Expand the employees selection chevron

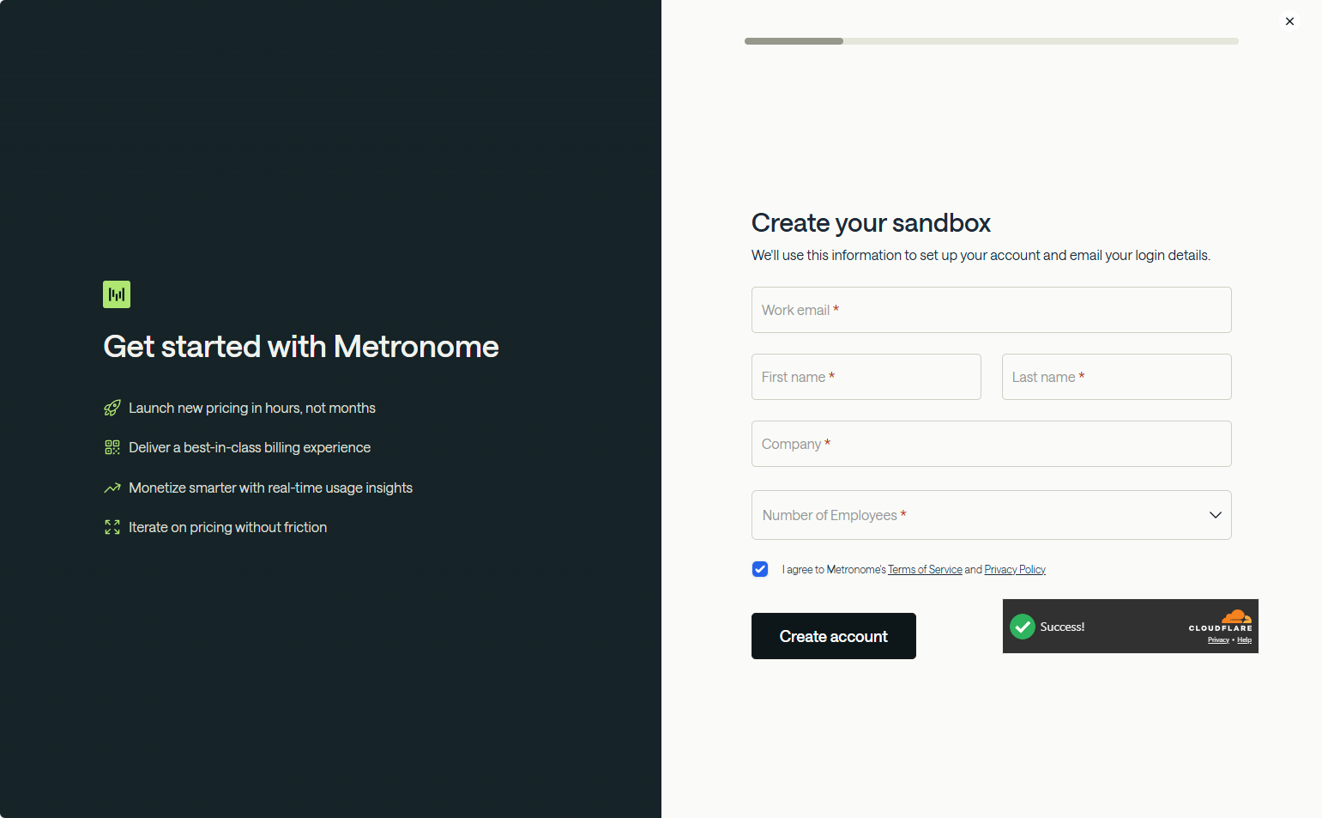[1215, 514]
